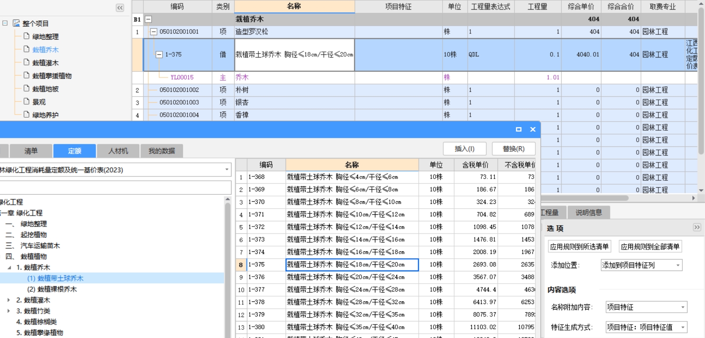Close the quota query dialog

click(532, 129)
